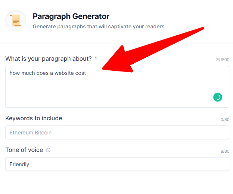Click the typed text "how much does a website cost"

pyautogui.click(x=48, y=73)
